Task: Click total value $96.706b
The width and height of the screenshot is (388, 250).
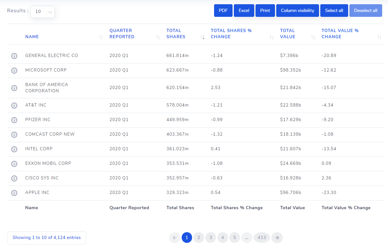Action: coord(291,193)
